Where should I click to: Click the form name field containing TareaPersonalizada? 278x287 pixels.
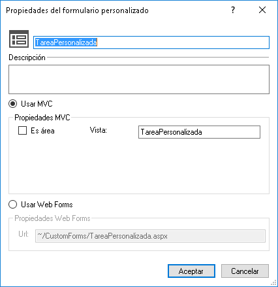151,42
